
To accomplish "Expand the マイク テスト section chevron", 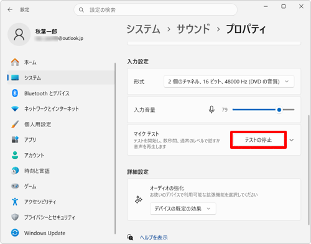I will point(292,140).
